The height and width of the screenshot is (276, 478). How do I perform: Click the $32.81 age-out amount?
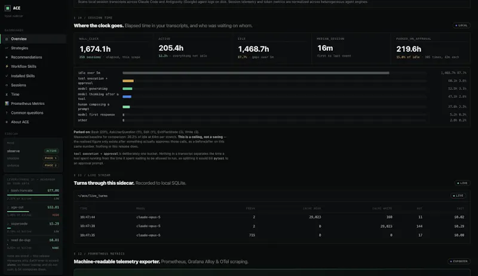click(53, 207)
